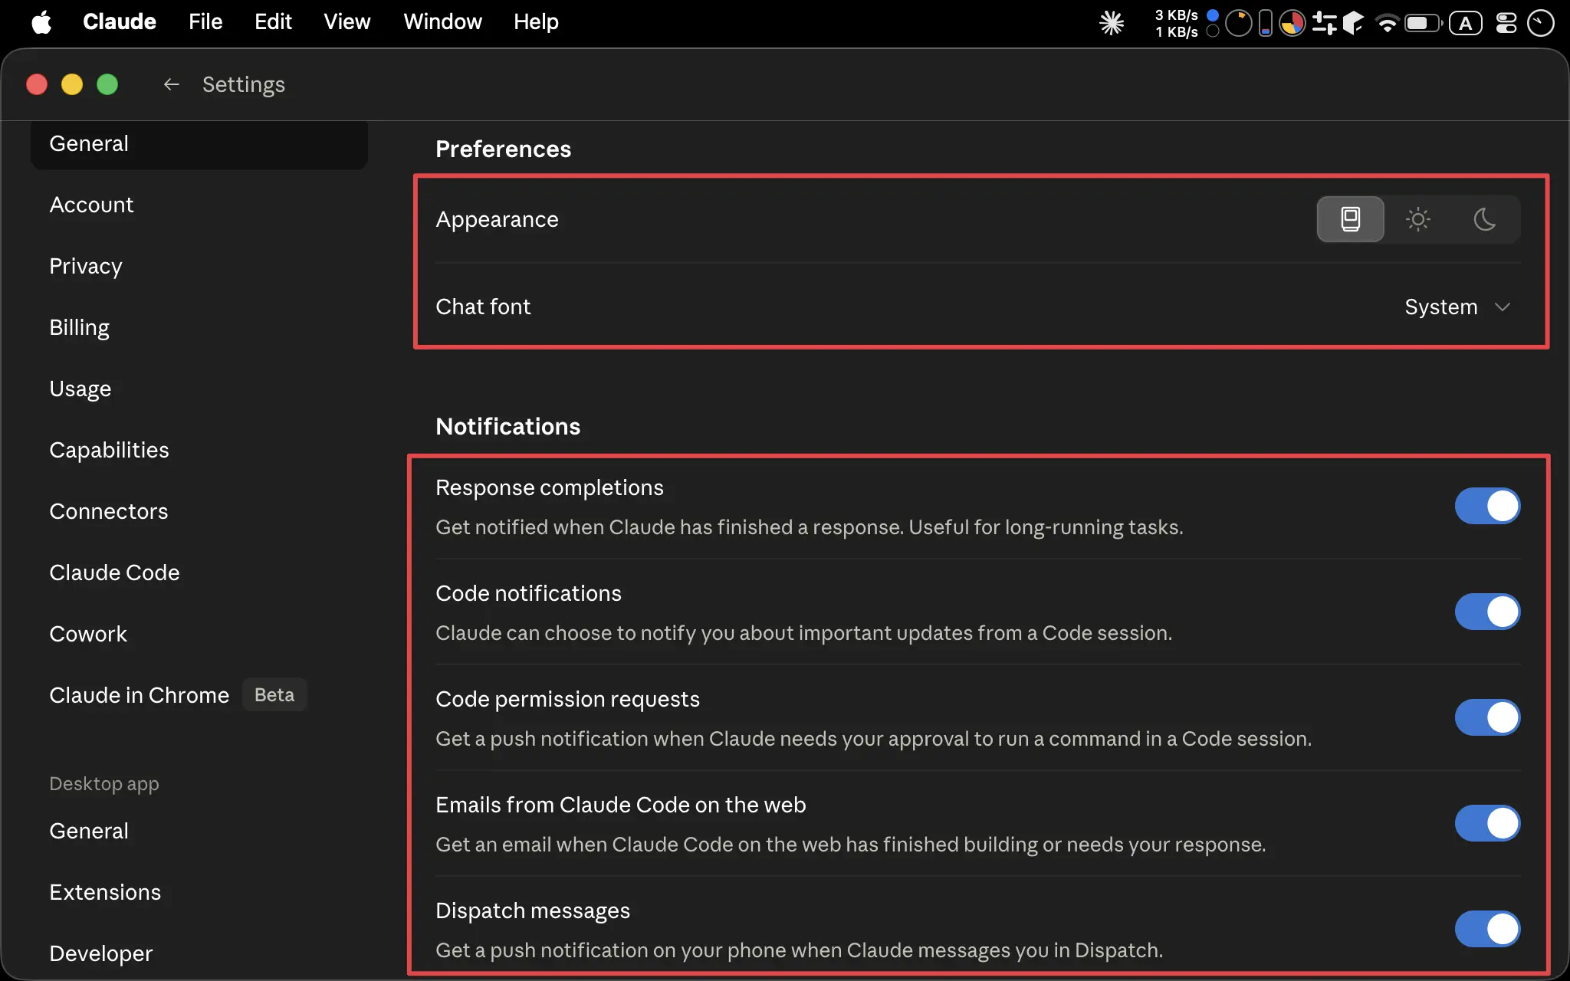Open the Wi-Fi status menu
Image resolution: width=1570 pixels, height=981 pixels.
coord(1387,23)
